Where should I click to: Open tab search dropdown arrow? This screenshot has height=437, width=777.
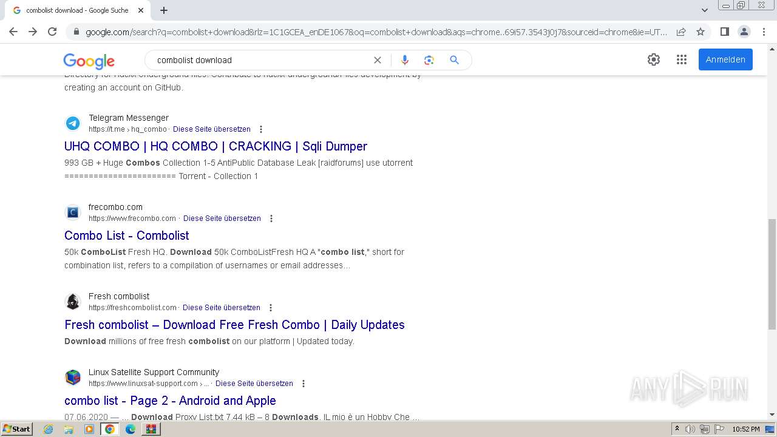pos(704,10)
